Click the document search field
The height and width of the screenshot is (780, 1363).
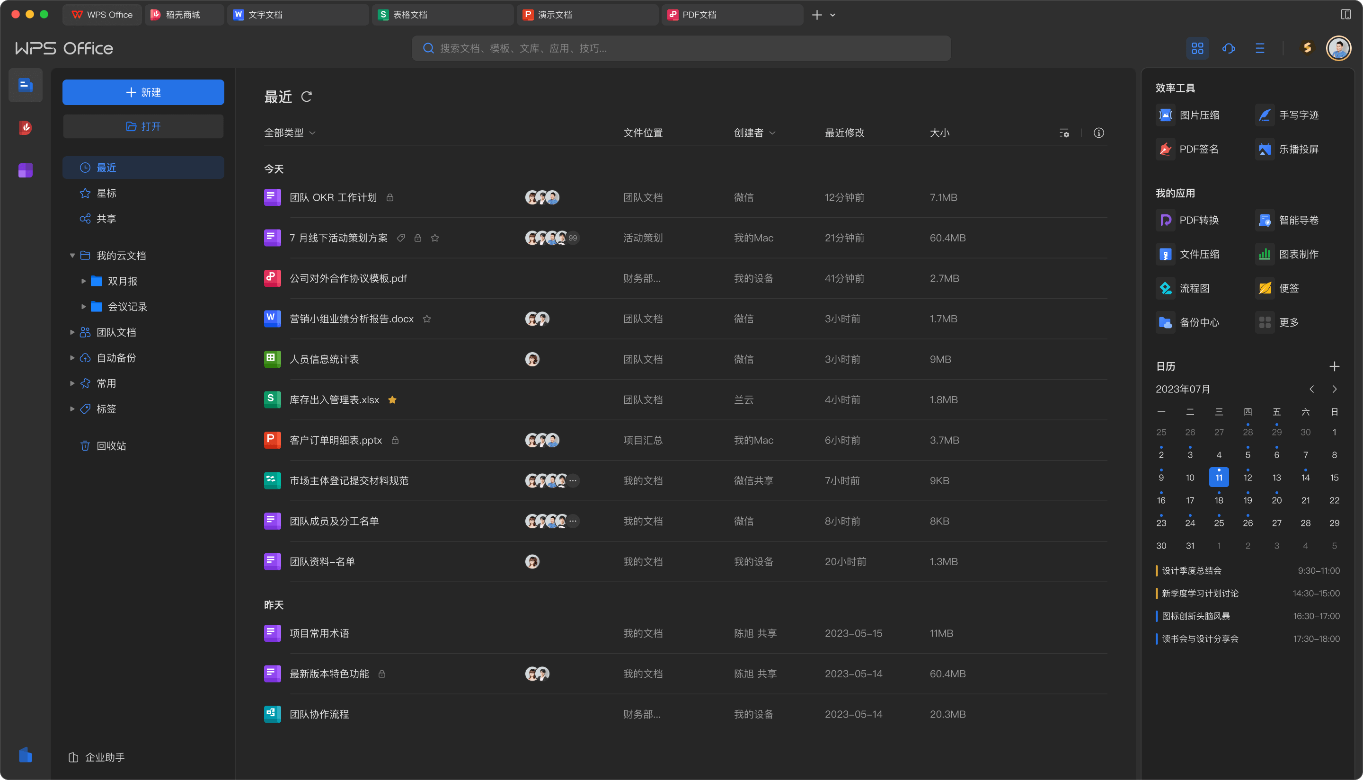[681, 48]
